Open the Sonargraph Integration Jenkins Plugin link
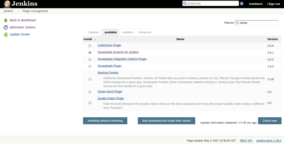The height and width of the screenshot is (144, 284). point(122,59)
